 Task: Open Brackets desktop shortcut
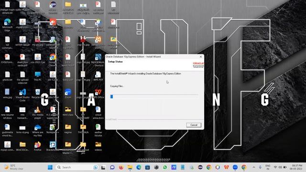click(x=53, y=146)
